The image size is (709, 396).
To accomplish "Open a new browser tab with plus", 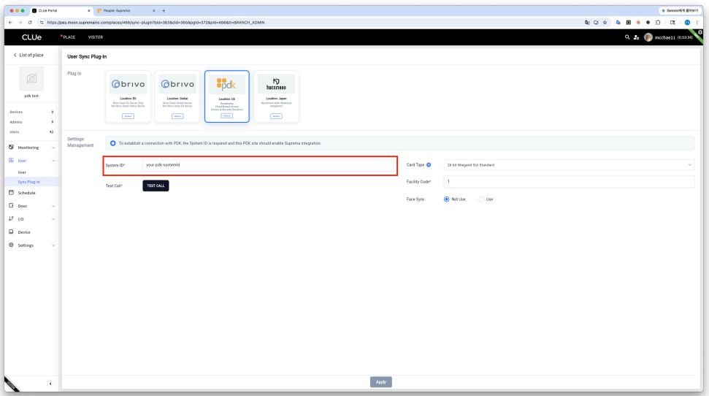I will coord(164,10).
